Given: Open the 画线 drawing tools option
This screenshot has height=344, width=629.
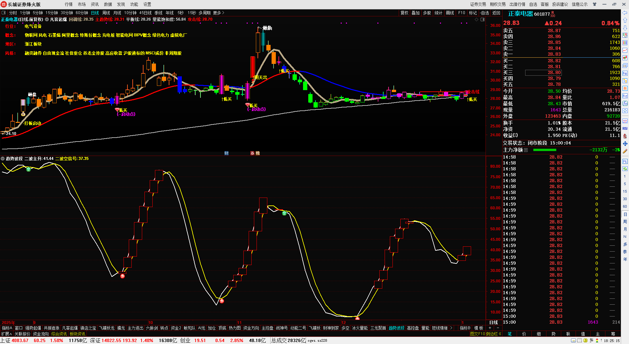Looking at the screenshot, I should tap(450, 13).
